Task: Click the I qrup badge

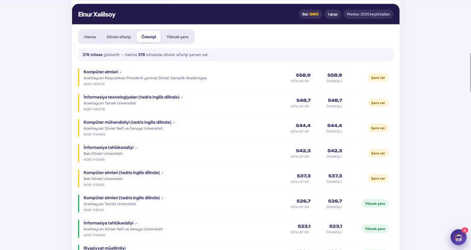Action: pyautogui.click(x=333, y=14)
